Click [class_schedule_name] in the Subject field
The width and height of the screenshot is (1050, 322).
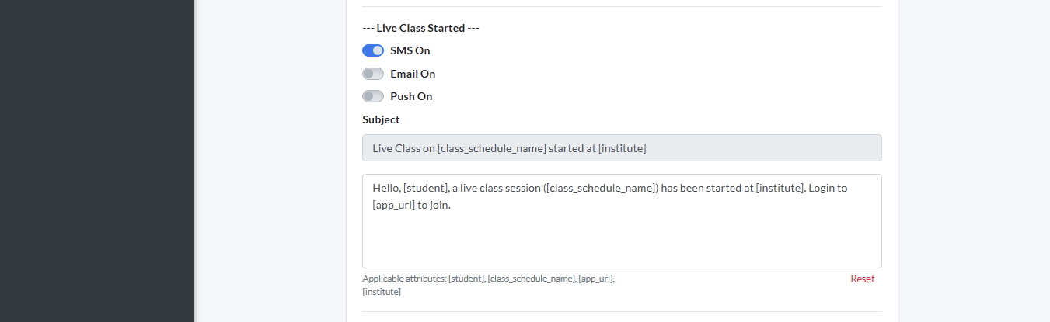491,148
